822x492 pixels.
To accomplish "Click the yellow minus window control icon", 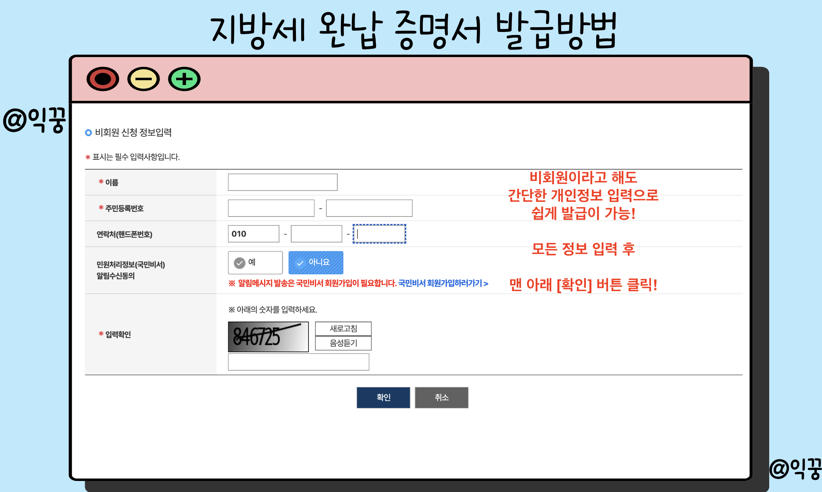I will (143, 79).
